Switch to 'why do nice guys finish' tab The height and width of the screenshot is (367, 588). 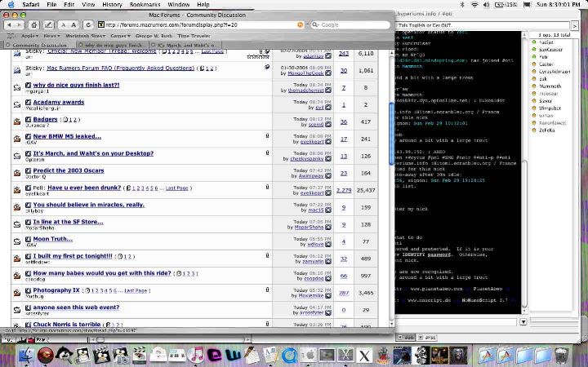[111, 45]
